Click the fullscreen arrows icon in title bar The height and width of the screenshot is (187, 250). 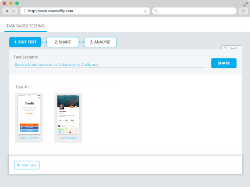click(246, 4)
